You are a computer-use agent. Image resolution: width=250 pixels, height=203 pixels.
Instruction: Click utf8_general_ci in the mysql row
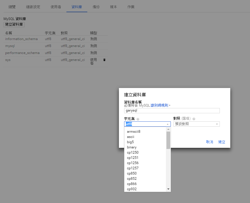[x=73, y=46]
